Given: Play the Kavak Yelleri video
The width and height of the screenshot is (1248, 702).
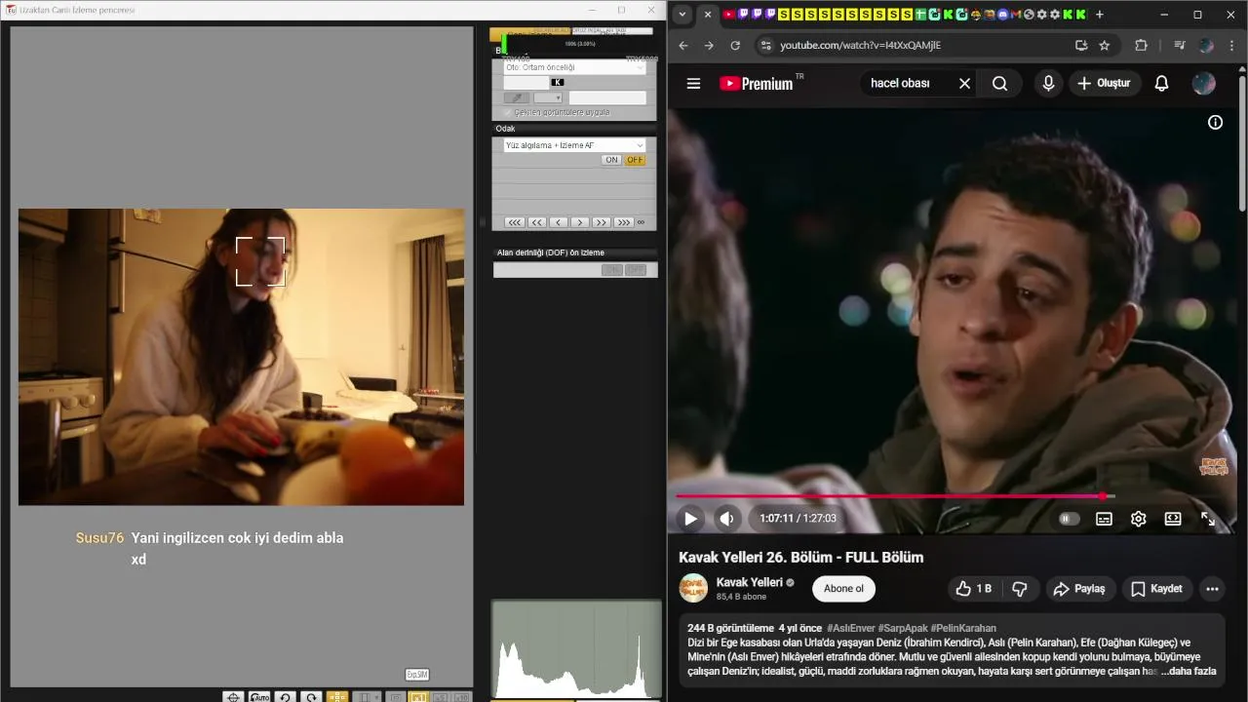Looking at the screenshot, I should tap(690, 519).
